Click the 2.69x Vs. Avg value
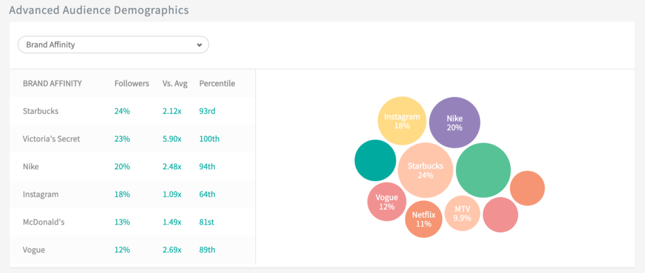 point(172,250)
